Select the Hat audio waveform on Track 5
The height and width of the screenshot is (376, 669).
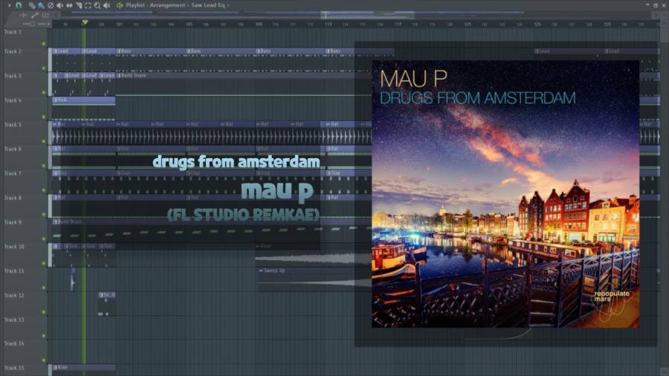coord(211,137)
